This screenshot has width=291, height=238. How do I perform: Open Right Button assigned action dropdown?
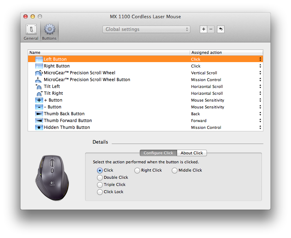pyautogui.click(x=260, y=66)
